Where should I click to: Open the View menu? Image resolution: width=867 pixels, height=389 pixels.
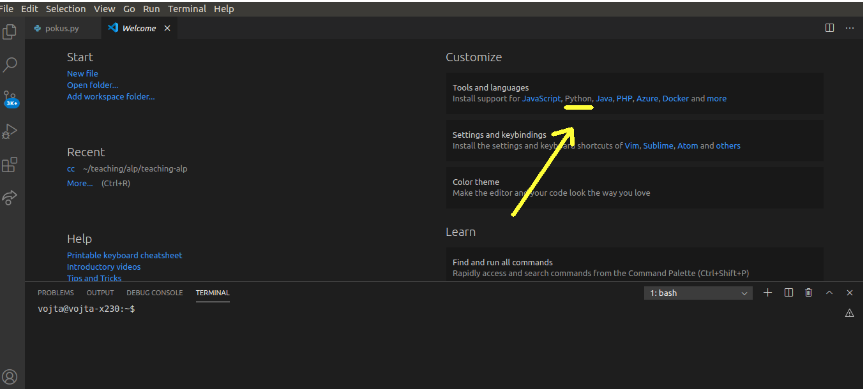pyautogui.click(x=105, y=9)
